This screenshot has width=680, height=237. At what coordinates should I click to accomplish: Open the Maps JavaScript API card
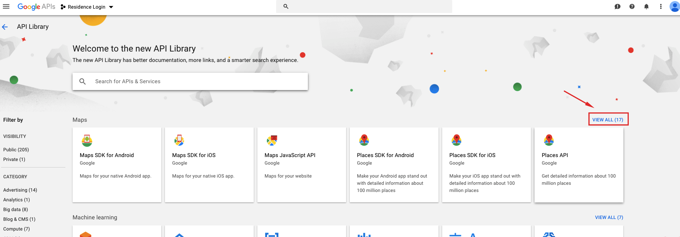pyautogui.click(x=302, y=165)
